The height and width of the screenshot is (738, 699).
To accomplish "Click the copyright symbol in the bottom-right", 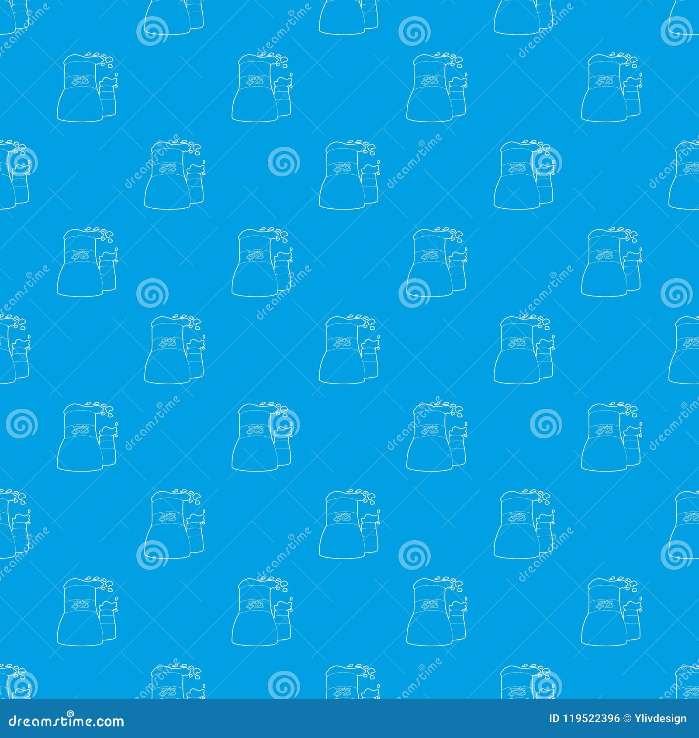I will coord(628,717).
